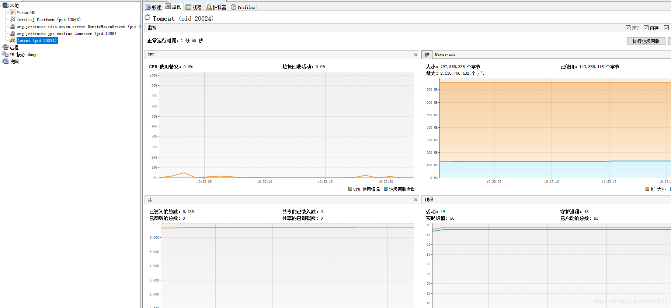The height and width of the screenshot is (308, 671).
Task: Click the VM 核心 dump icon
Action: point(6,54)
